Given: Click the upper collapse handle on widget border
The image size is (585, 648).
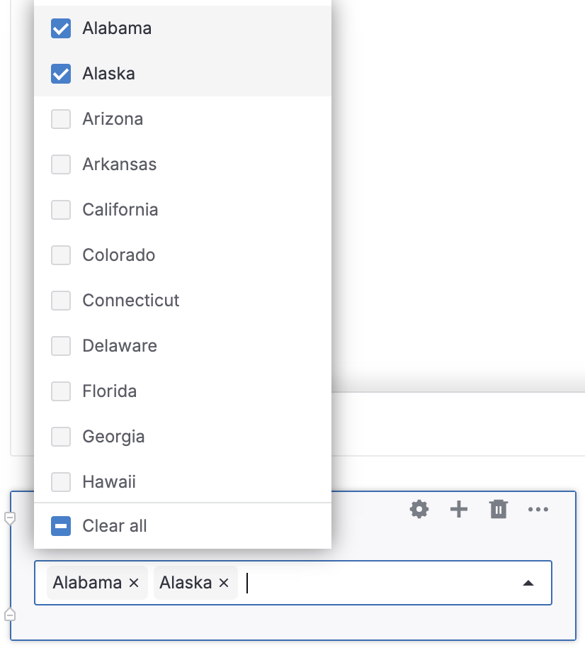Looking at the screenshot, I should pyautogui.click(x=10, y=519).
